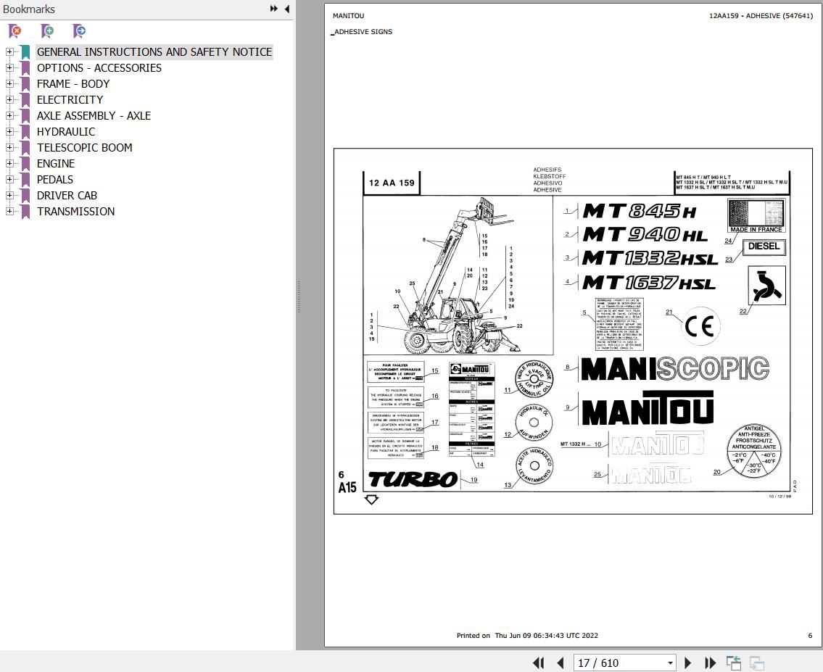This screenshot has width=823, height=672.
Task: Click the antifreeze ANTIGEL circular decal
Action: 753,451
